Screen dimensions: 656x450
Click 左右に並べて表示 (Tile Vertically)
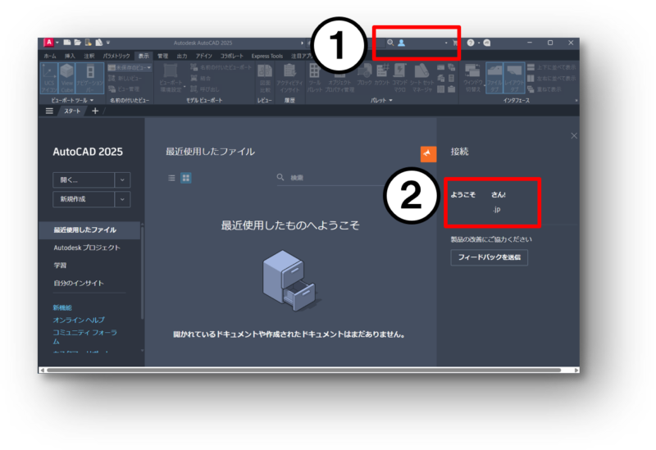[x=551, y=78]
